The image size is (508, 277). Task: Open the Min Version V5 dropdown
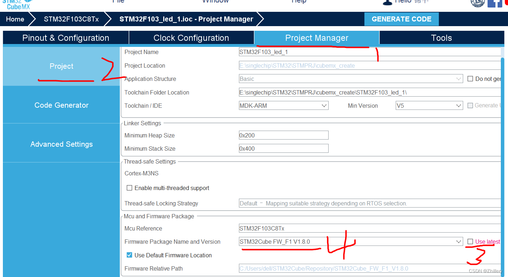tap(429, 106)
